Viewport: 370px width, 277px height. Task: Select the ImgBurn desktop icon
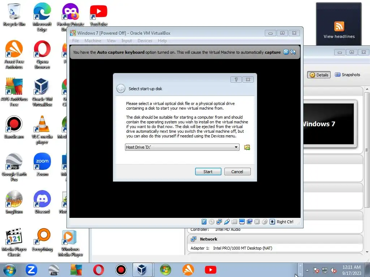[14, 202]
